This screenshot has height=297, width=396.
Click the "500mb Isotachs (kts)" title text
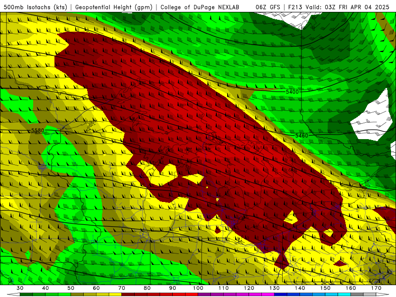click(x=35, y=7)
